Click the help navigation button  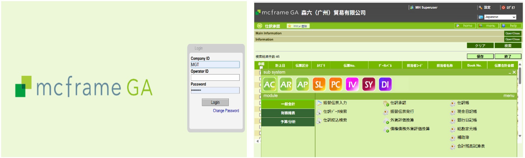[x=511, y=26]
